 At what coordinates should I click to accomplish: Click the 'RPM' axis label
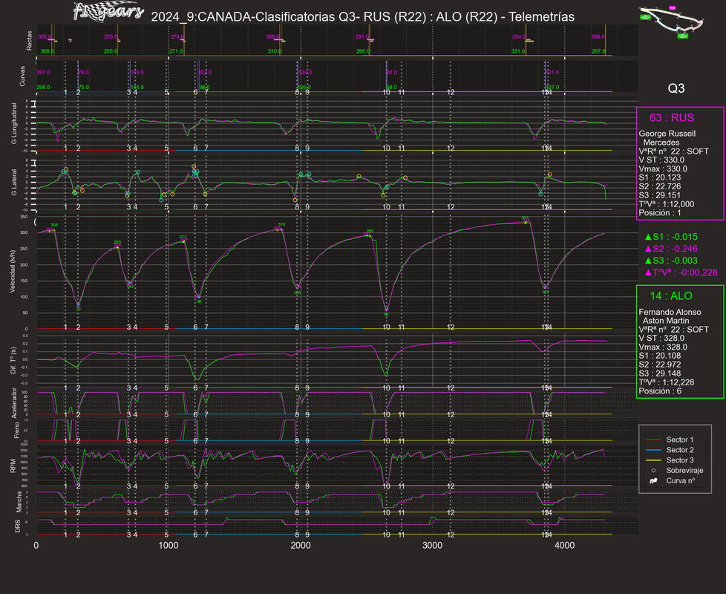[x=13, y=466]
